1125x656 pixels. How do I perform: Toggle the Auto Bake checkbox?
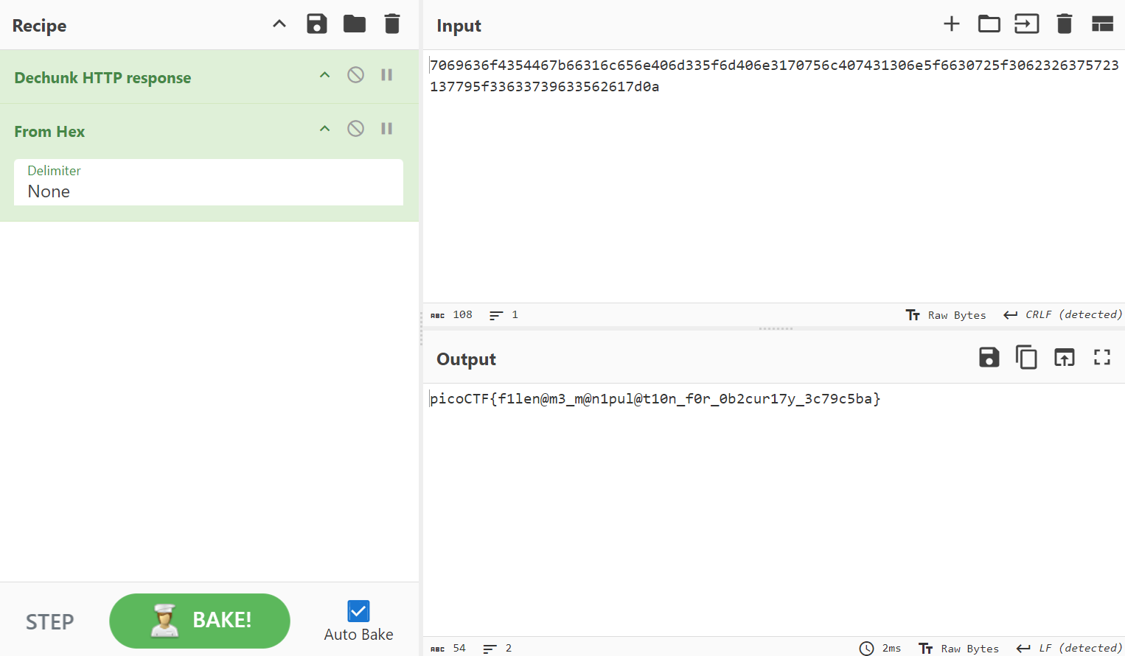[358, 611]
